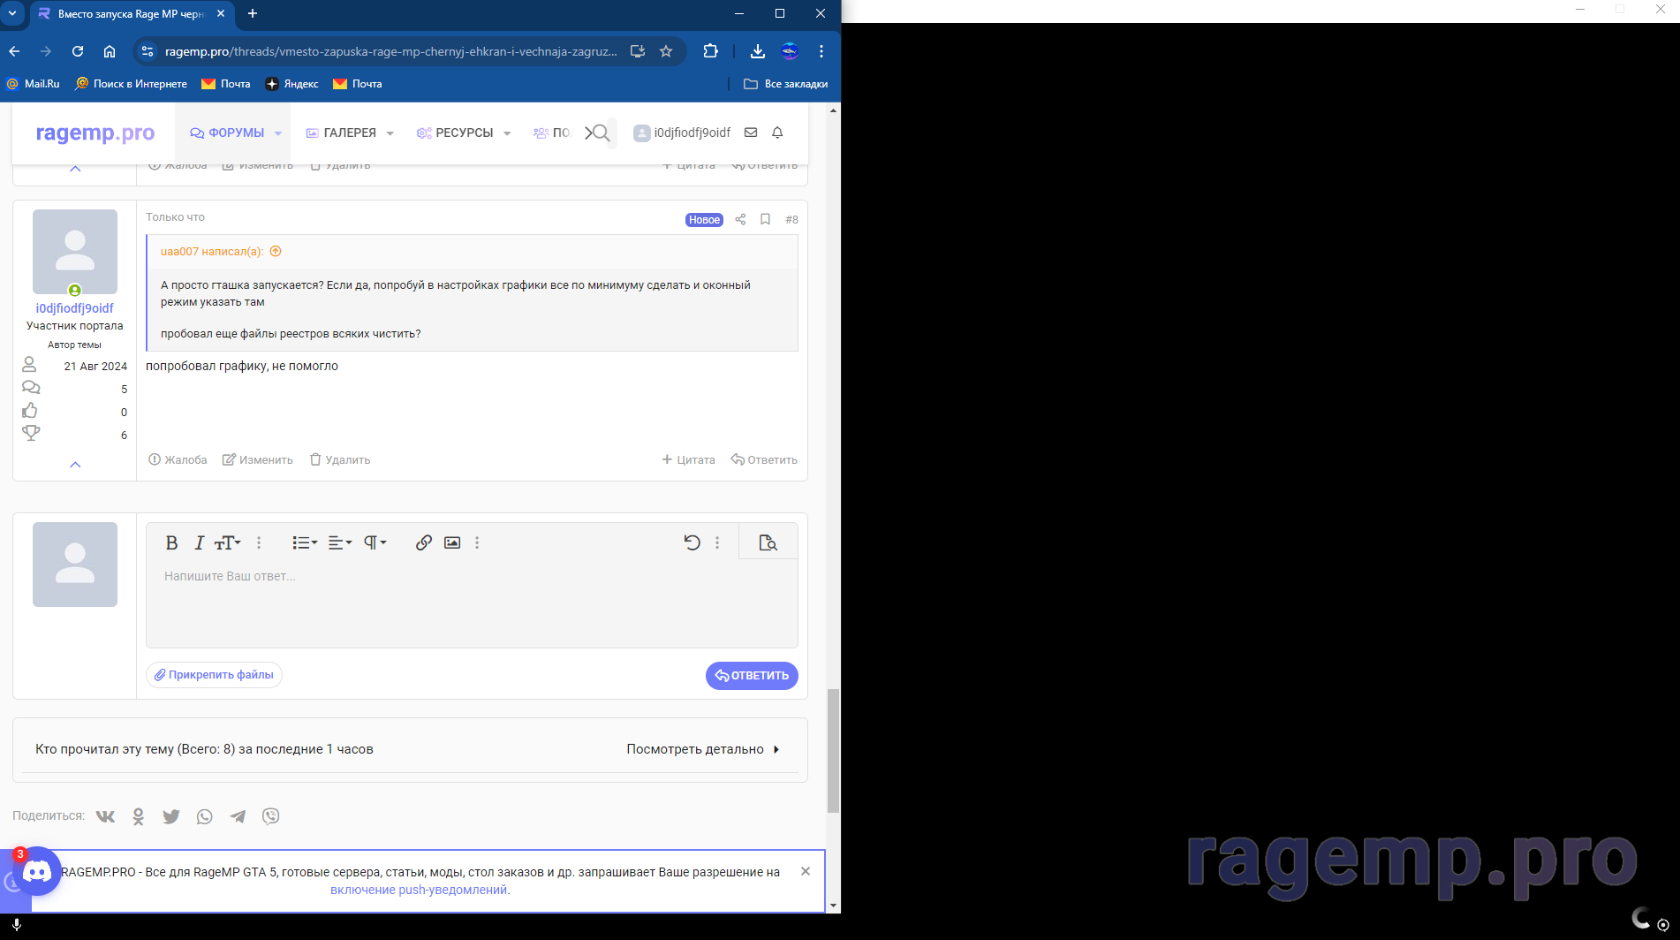This screenshot has width=1680, height=940.
Task: Expand the text alignment dropdown
Action: pyautogui.click(x=340, y=542)
